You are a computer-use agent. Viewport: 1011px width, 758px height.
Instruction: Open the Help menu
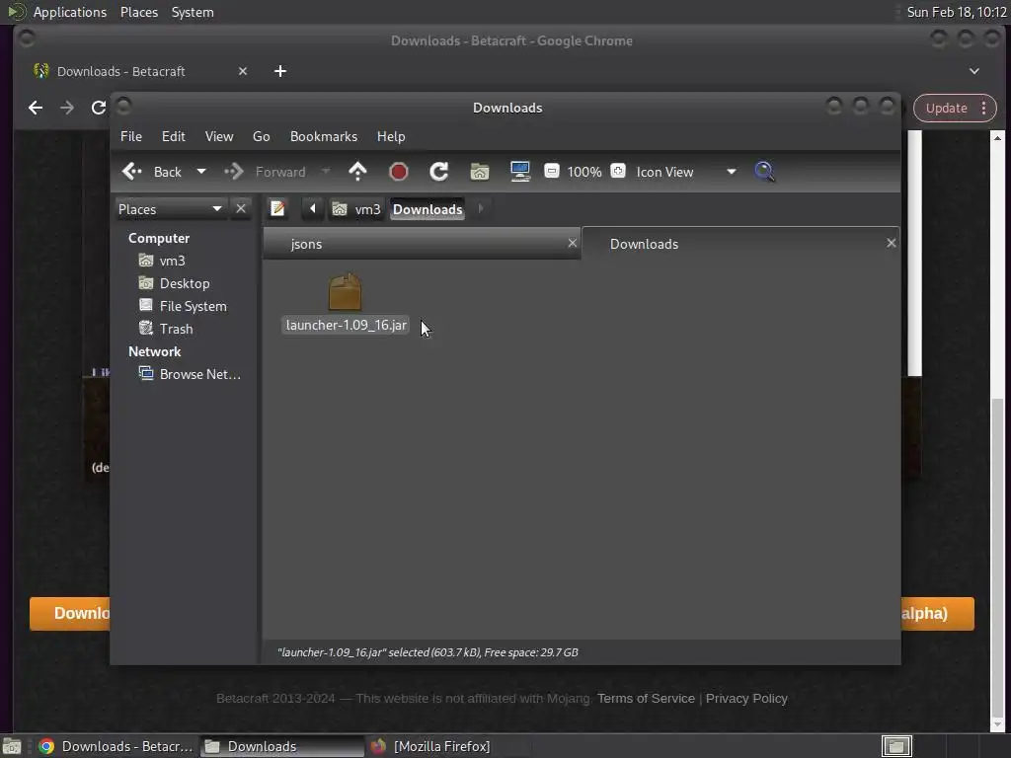[391, 136]
